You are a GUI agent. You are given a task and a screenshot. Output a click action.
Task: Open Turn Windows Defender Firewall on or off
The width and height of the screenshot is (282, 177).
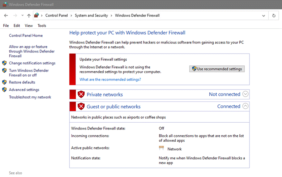pos(29,73)
